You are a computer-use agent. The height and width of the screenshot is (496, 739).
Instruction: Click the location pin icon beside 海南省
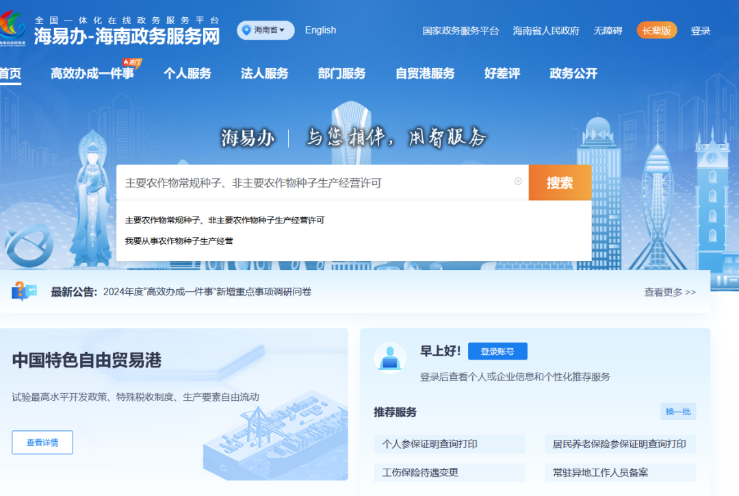tap(246, 30)
